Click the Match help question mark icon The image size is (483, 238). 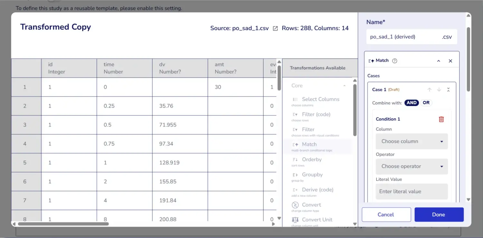(394, 61)
